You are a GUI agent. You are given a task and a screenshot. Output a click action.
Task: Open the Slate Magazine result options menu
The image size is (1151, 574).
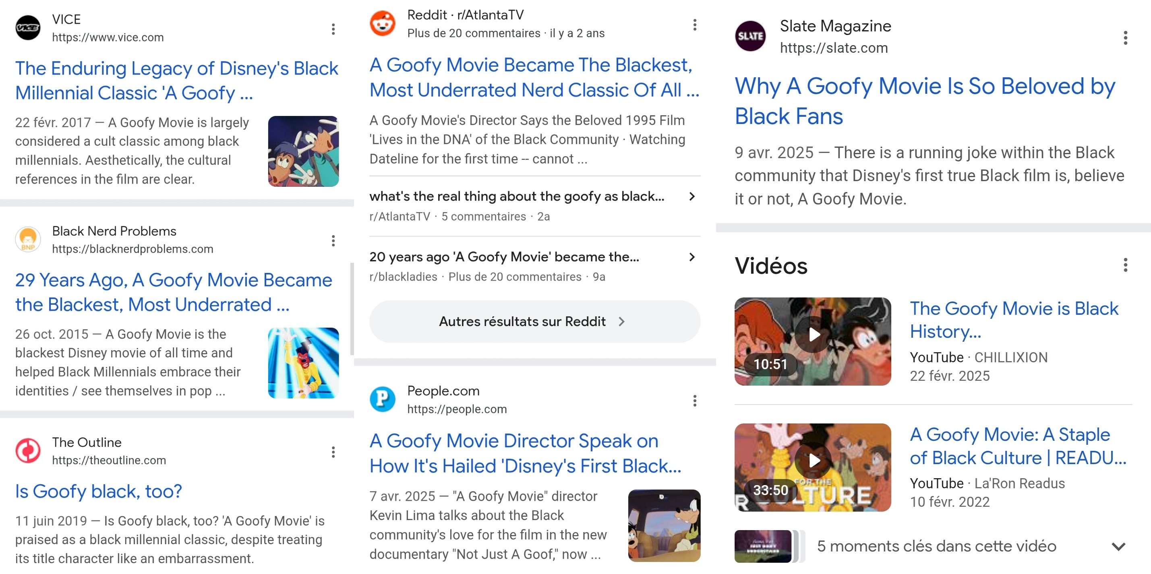pyautogui.click(x=1125, y=38)
